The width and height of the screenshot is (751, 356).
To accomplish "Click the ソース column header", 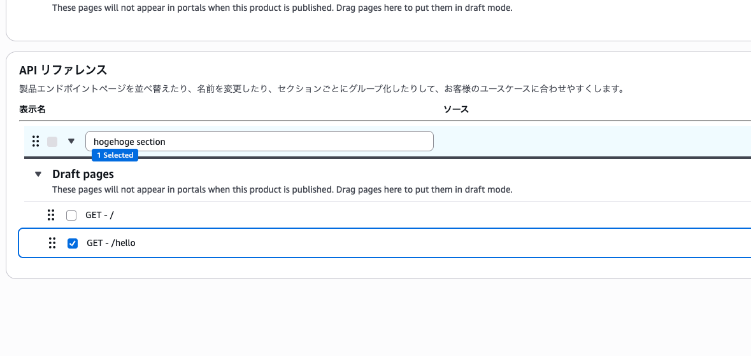I will pos(456,109).
